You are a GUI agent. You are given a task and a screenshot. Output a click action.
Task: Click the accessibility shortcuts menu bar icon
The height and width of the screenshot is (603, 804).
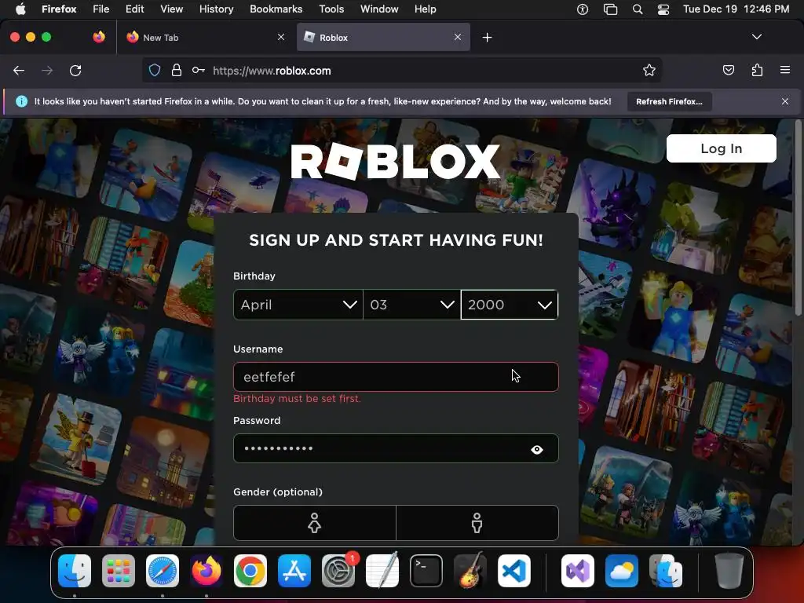click(583, 9)
